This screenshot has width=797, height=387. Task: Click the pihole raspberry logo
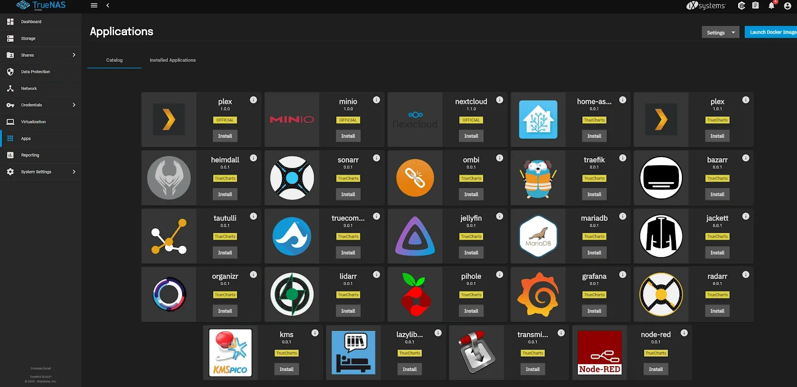pyautogui.click(x=415, y=294)
